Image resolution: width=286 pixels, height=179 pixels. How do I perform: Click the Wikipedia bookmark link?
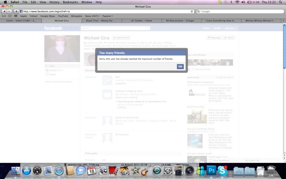76,16
